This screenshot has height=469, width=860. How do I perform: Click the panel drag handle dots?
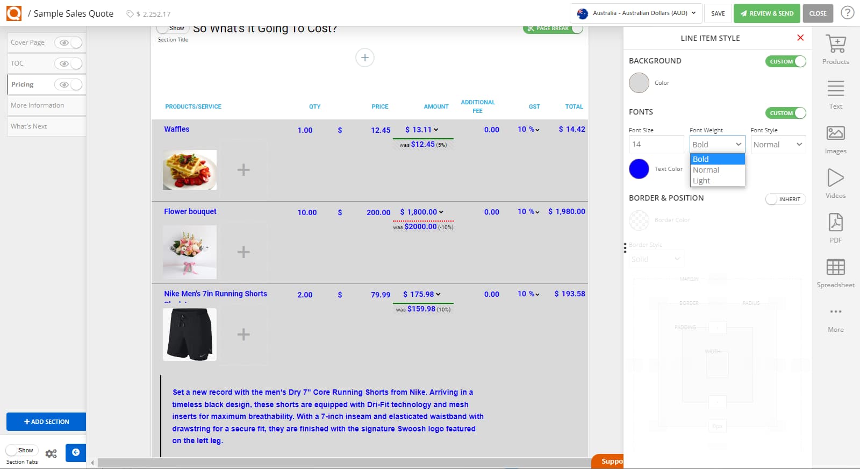tap(625, 247)
